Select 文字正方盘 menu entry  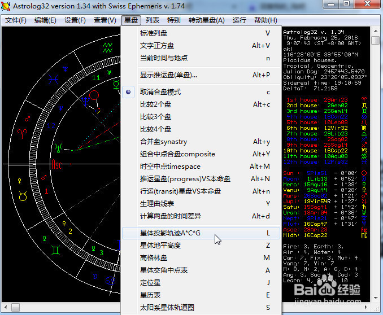tap(201, 46)
